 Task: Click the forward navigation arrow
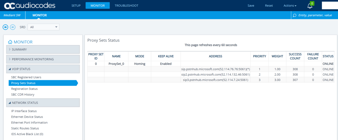(13, 27)
